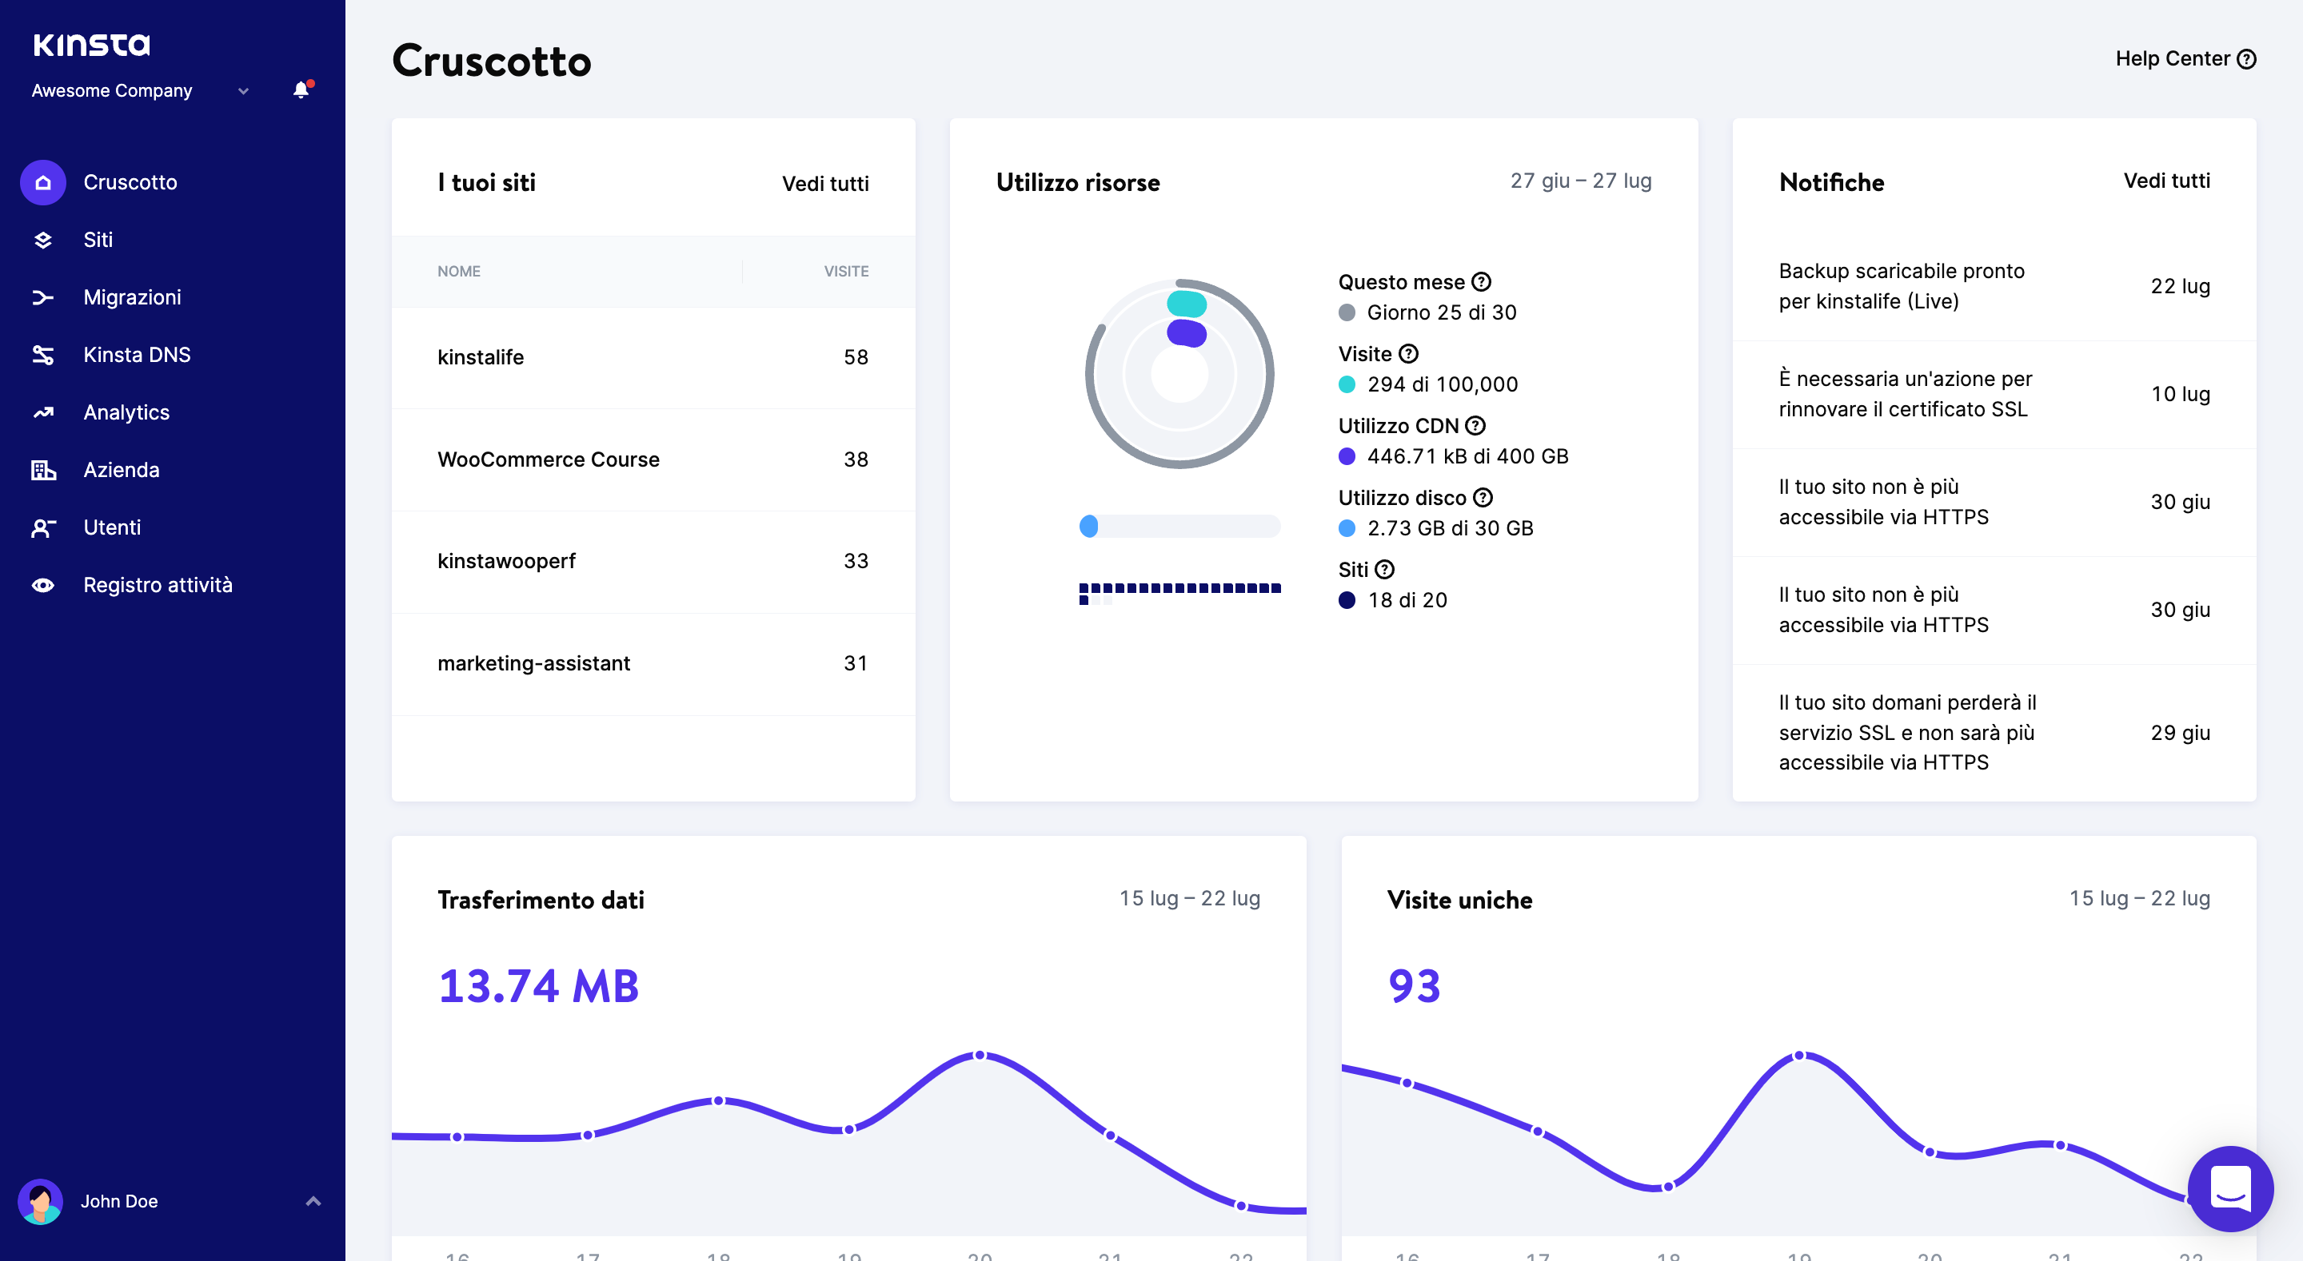This screenshot has width=2303, height=1261.
Task: Click the Utilizzo CDN help expander icon
Action: 1478,426
